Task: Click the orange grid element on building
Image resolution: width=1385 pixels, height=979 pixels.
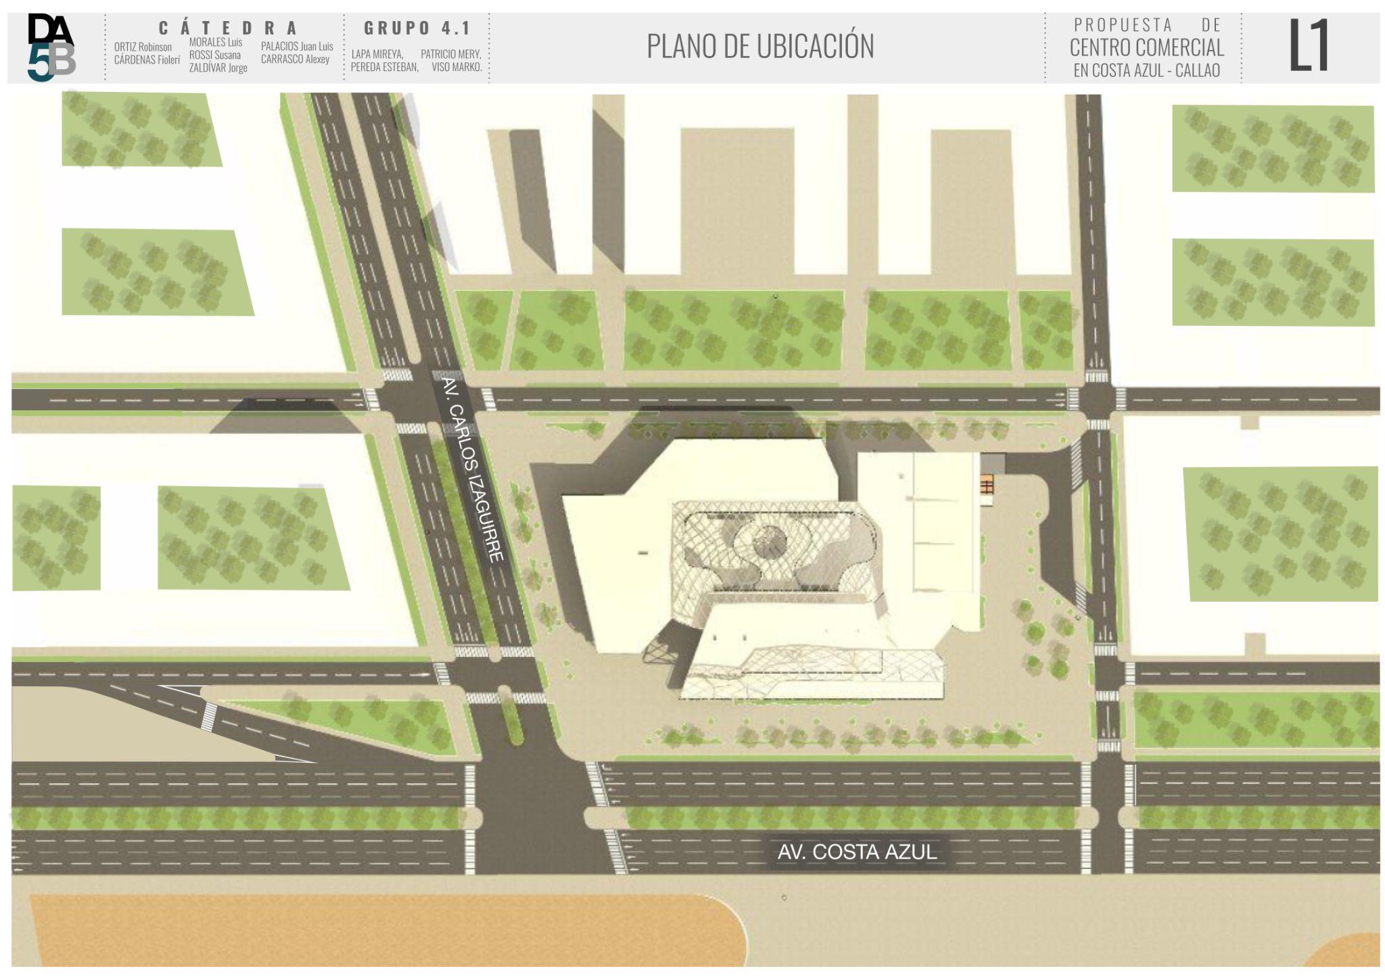Action: pyautogui.click(x=988, y=484)
